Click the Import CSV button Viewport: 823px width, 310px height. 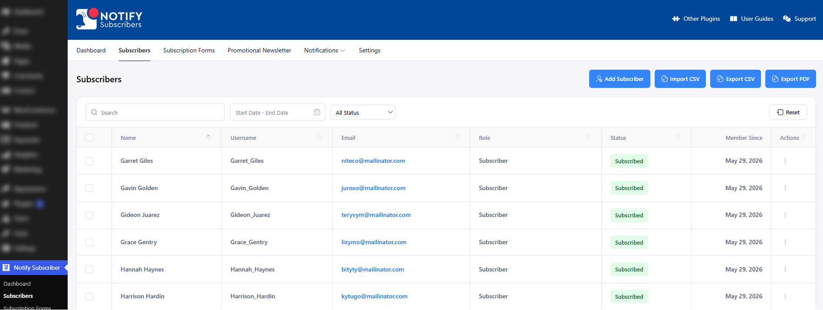coord(680,79)
